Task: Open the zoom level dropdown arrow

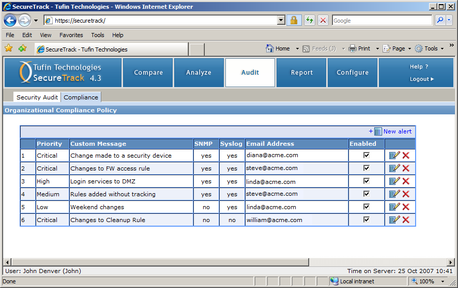Action: tap(443, 281)
